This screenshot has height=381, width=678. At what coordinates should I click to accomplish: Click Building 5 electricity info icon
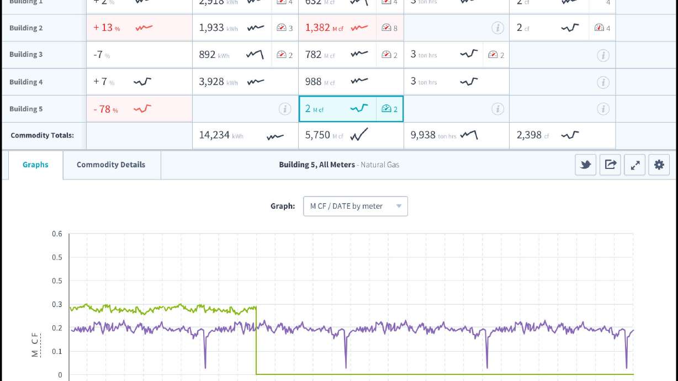tap(285, 109)
